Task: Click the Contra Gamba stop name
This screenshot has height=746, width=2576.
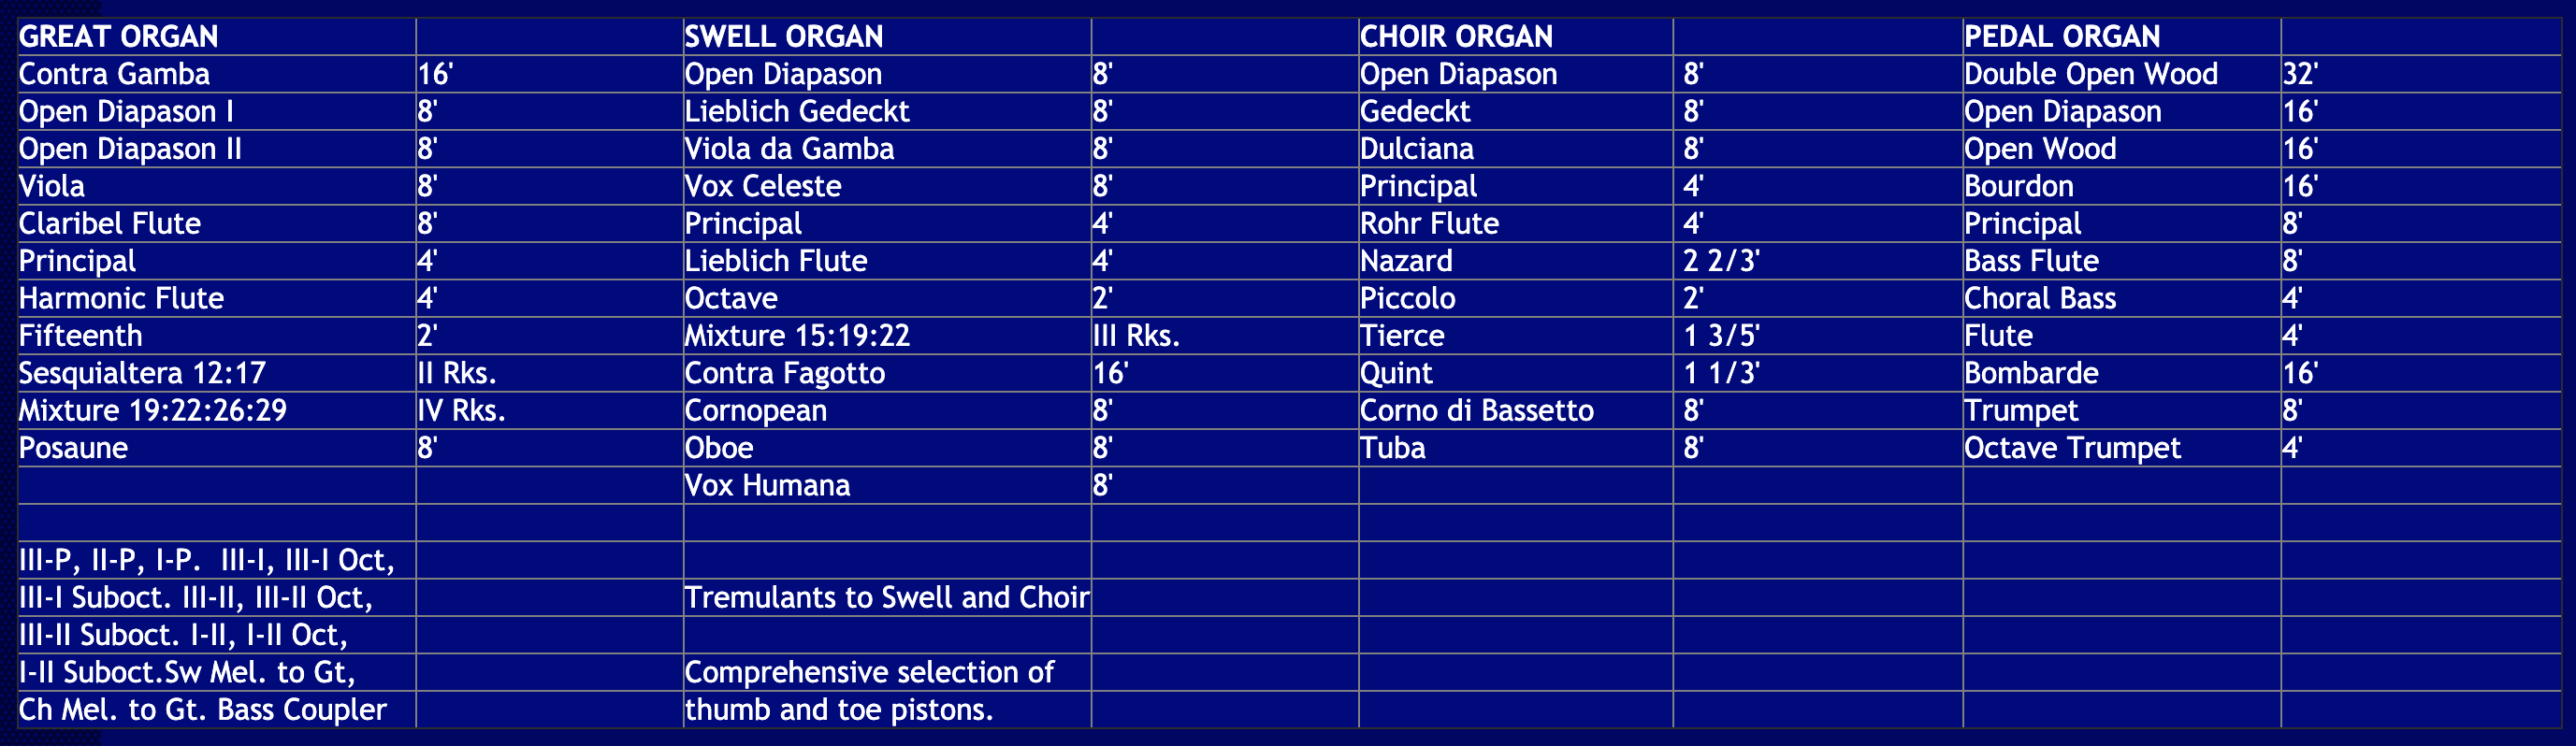Action: pyautogui.click(x=114, y=74)
